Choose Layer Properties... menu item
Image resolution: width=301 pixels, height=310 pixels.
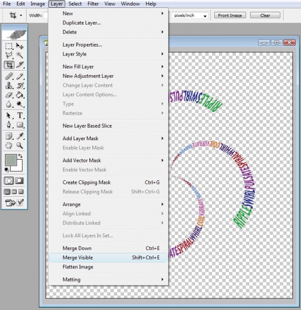coord(108,45)
